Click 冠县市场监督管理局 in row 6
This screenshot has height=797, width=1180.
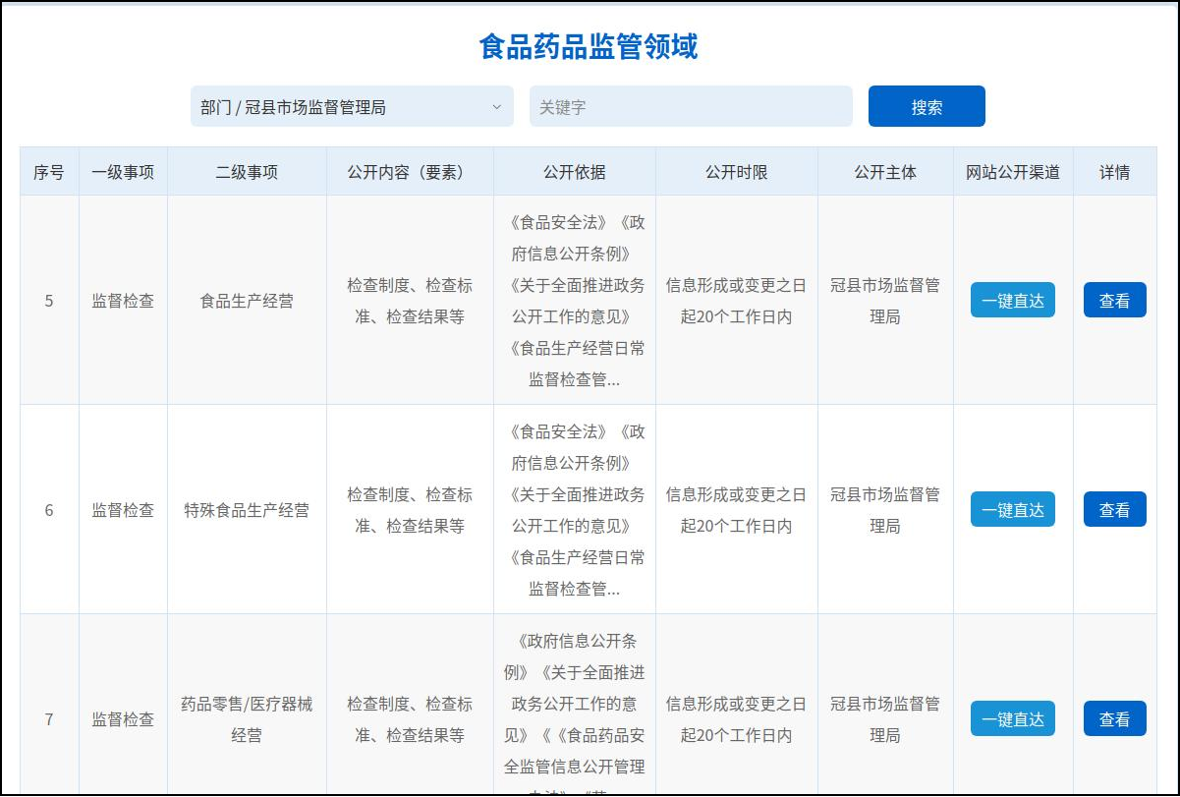pos(885,510)
